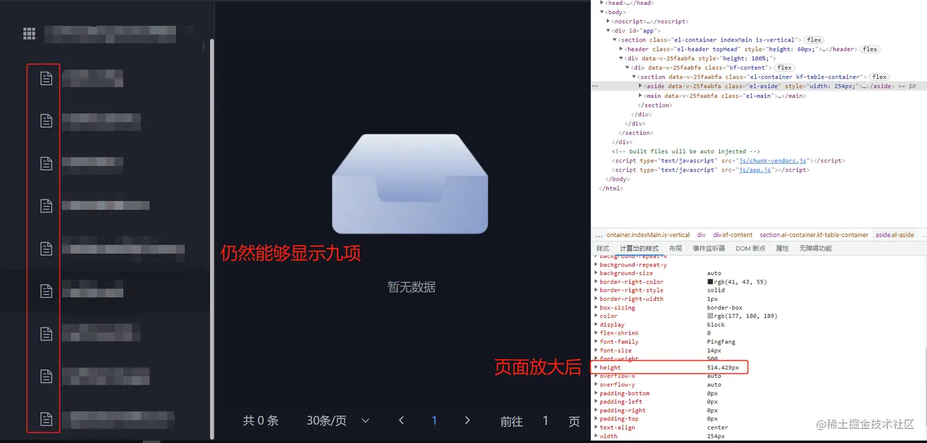This screenshot has width=927, height=443.
Task: Expand the text-align computed property
Action: [x=597, y=428]
